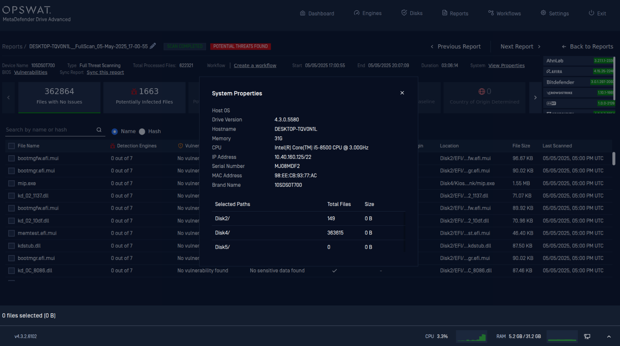
Task: Click the Reports breadcrumb
Action: [12, 47]
